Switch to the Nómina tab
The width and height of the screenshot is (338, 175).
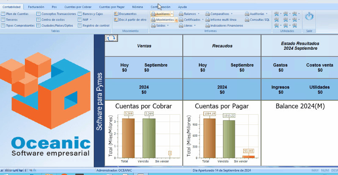tap(137, 7)
